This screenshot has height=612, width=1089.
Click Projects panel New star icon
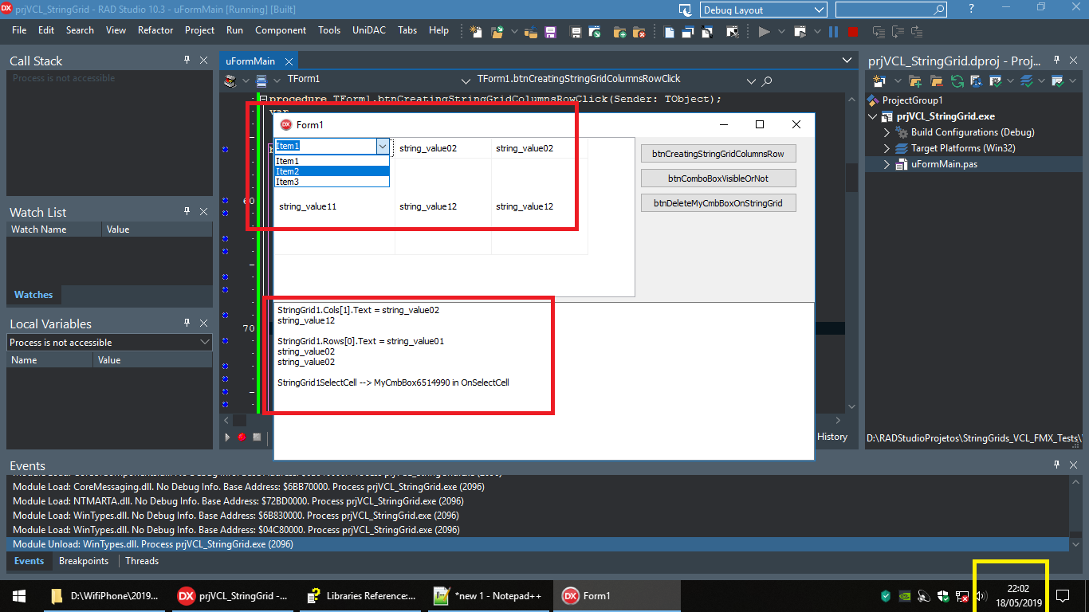879,80
